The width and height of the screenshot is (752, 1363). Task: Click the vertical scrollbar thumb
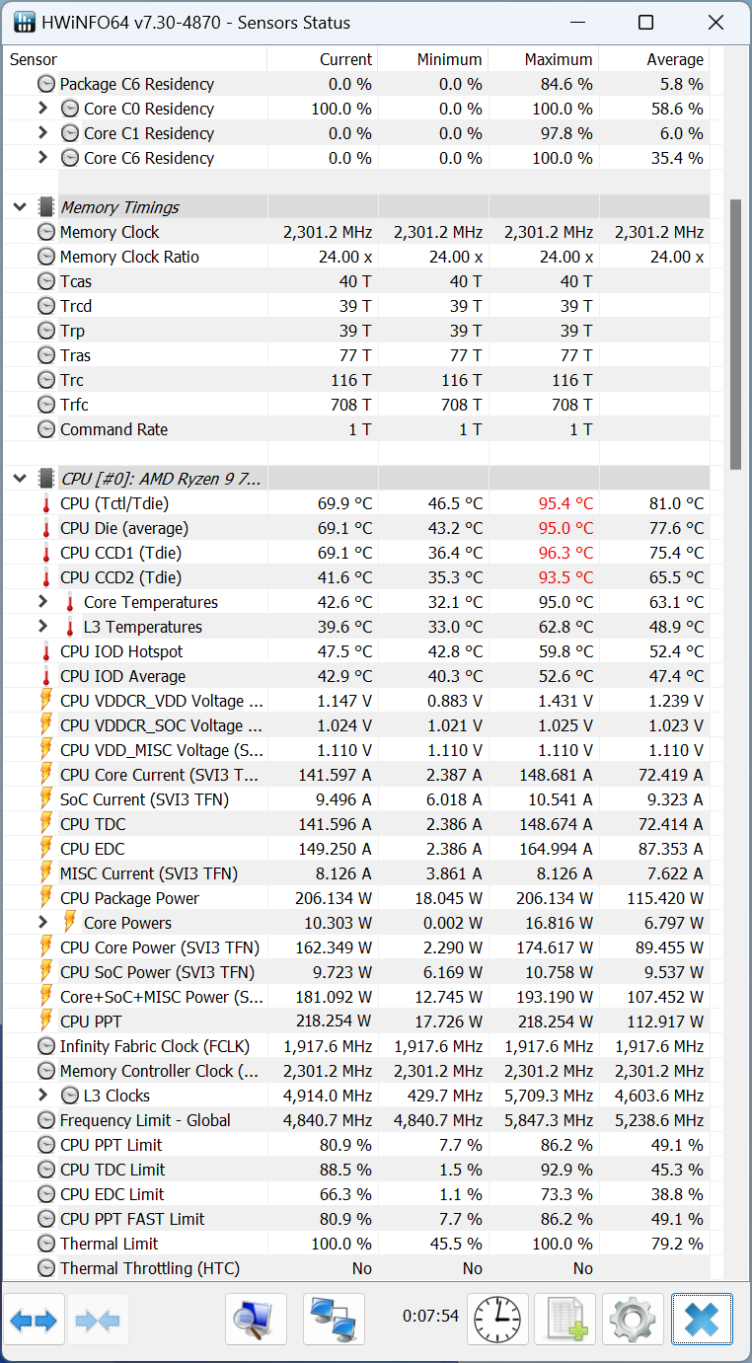point(735,334)
